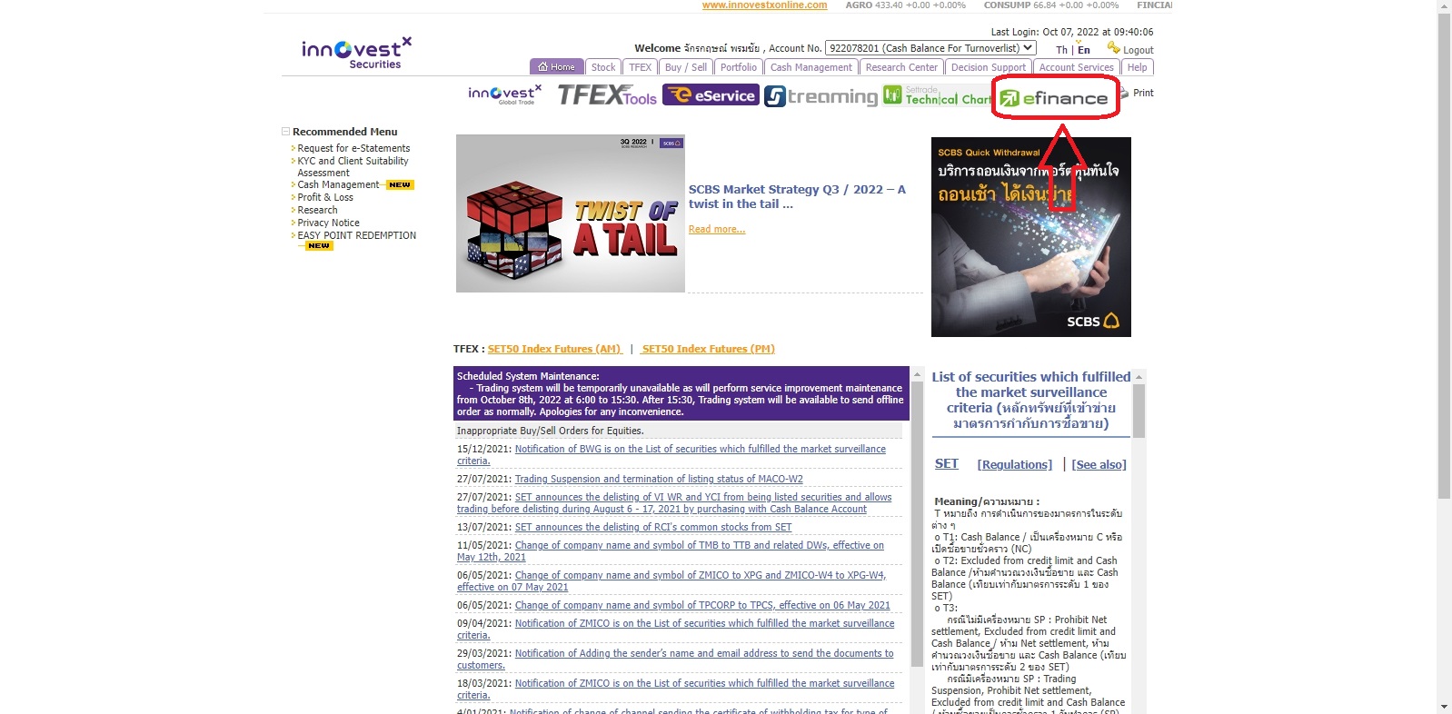The image size is (1452, 714).
Task: Open SET50 Index Futures (PM) link
Action: click(708, 349)
